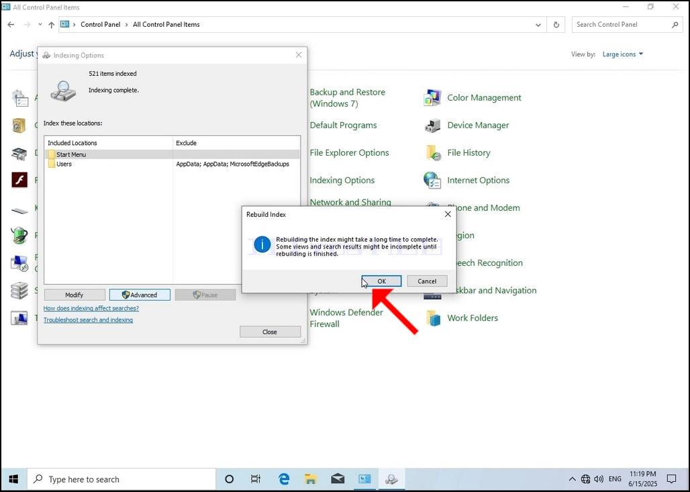Open Advanced indexing settings
The height and width of the screenshot is (492, 690).
point(140,295)
